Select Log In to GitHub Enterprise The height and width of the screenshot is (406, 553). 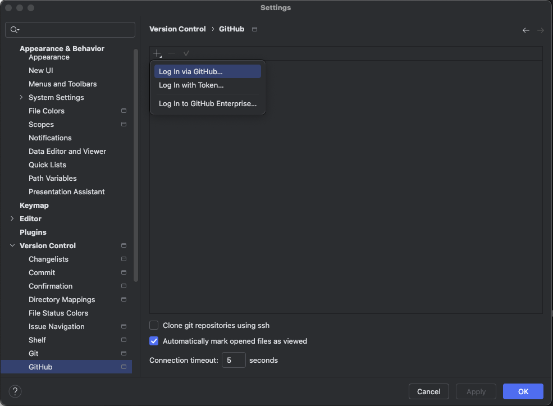(208, 104)
